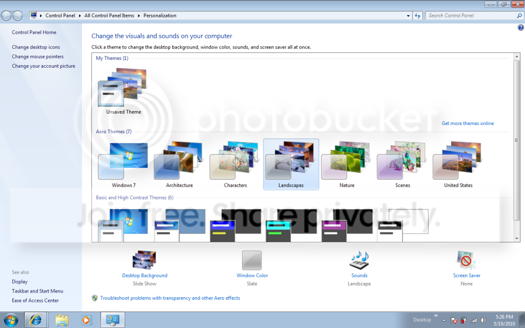Screen dimensions: 525x328
Task: Select High Contrast theme with blue title bar
Action: point(235,225)
